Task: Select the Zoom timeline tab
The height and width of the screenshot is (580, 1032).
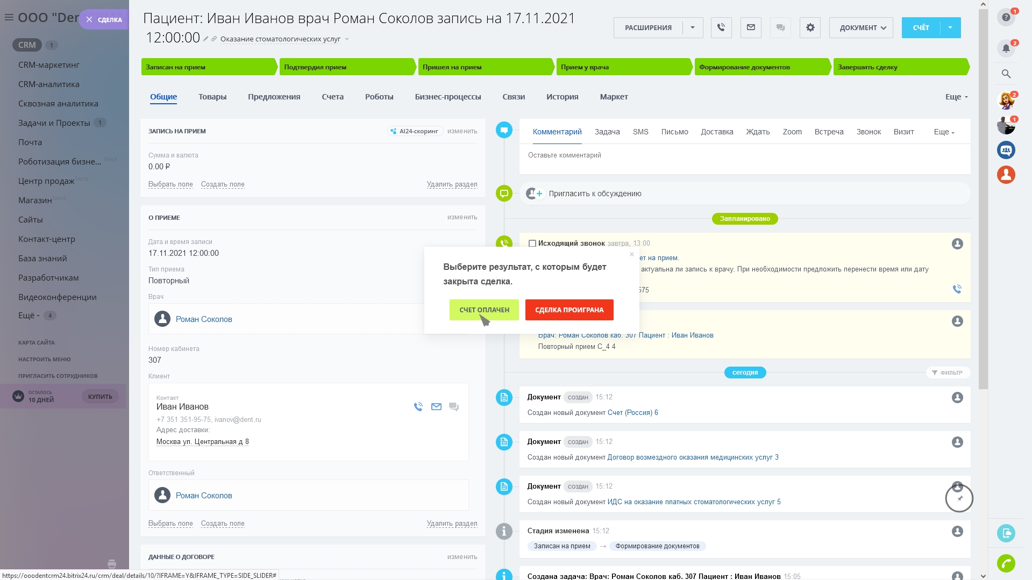Action: pyautogui.click(x=792, y=132)
